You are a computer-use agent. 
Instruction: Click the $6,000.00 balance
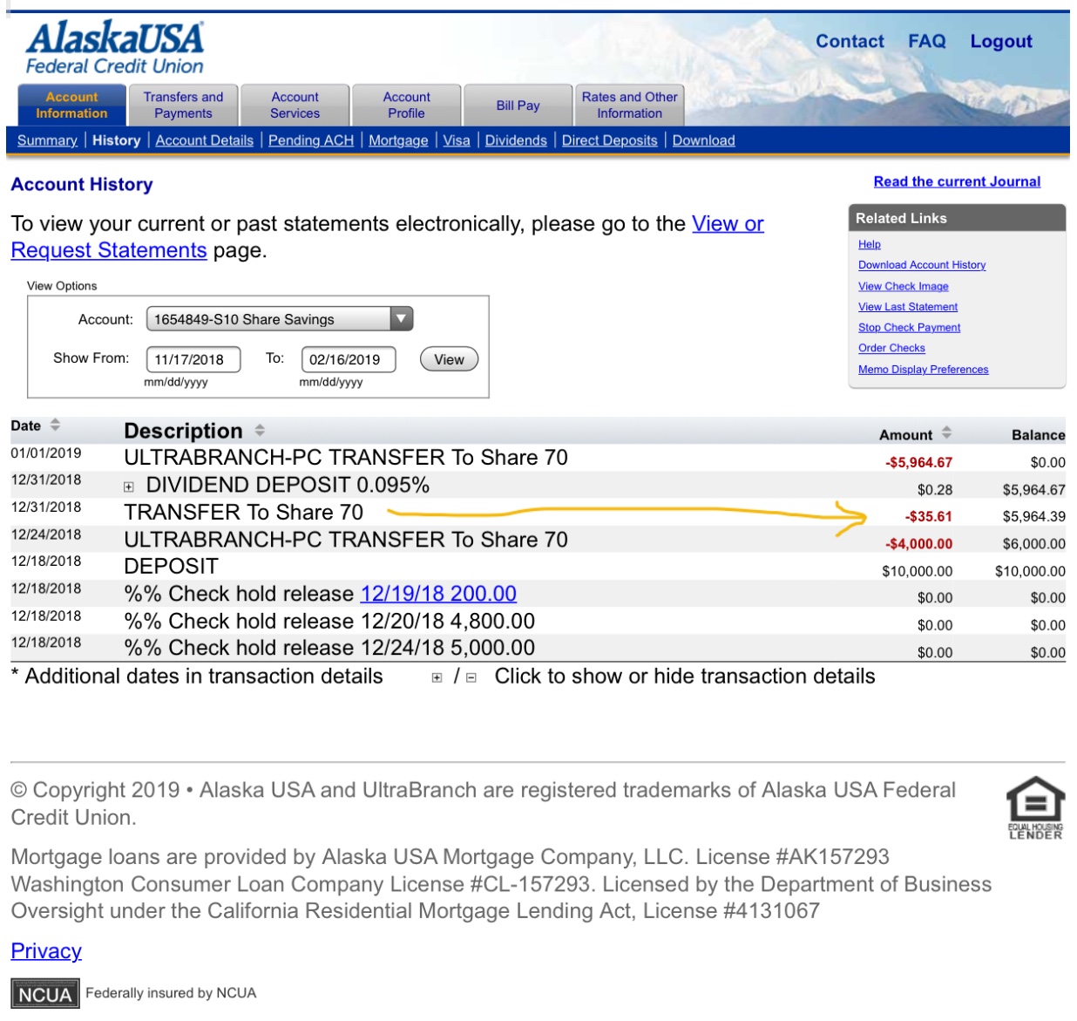point(1034,544)
